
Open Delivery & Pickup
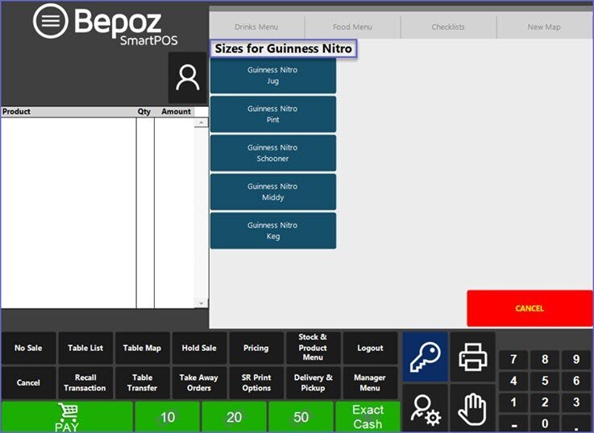(313, 383)
